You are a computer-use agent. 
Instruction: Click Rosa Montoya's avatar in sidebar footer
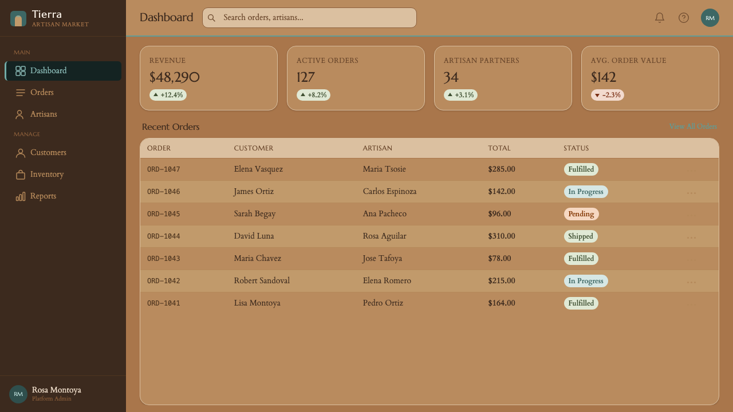point(18,394)
